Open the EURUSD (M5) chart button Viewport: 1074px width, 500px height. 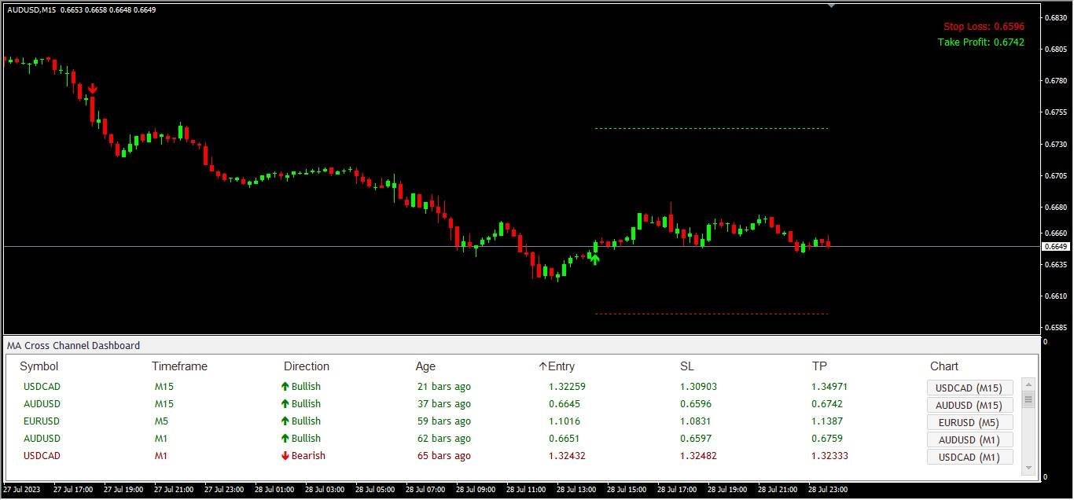(x=970, y=422)
